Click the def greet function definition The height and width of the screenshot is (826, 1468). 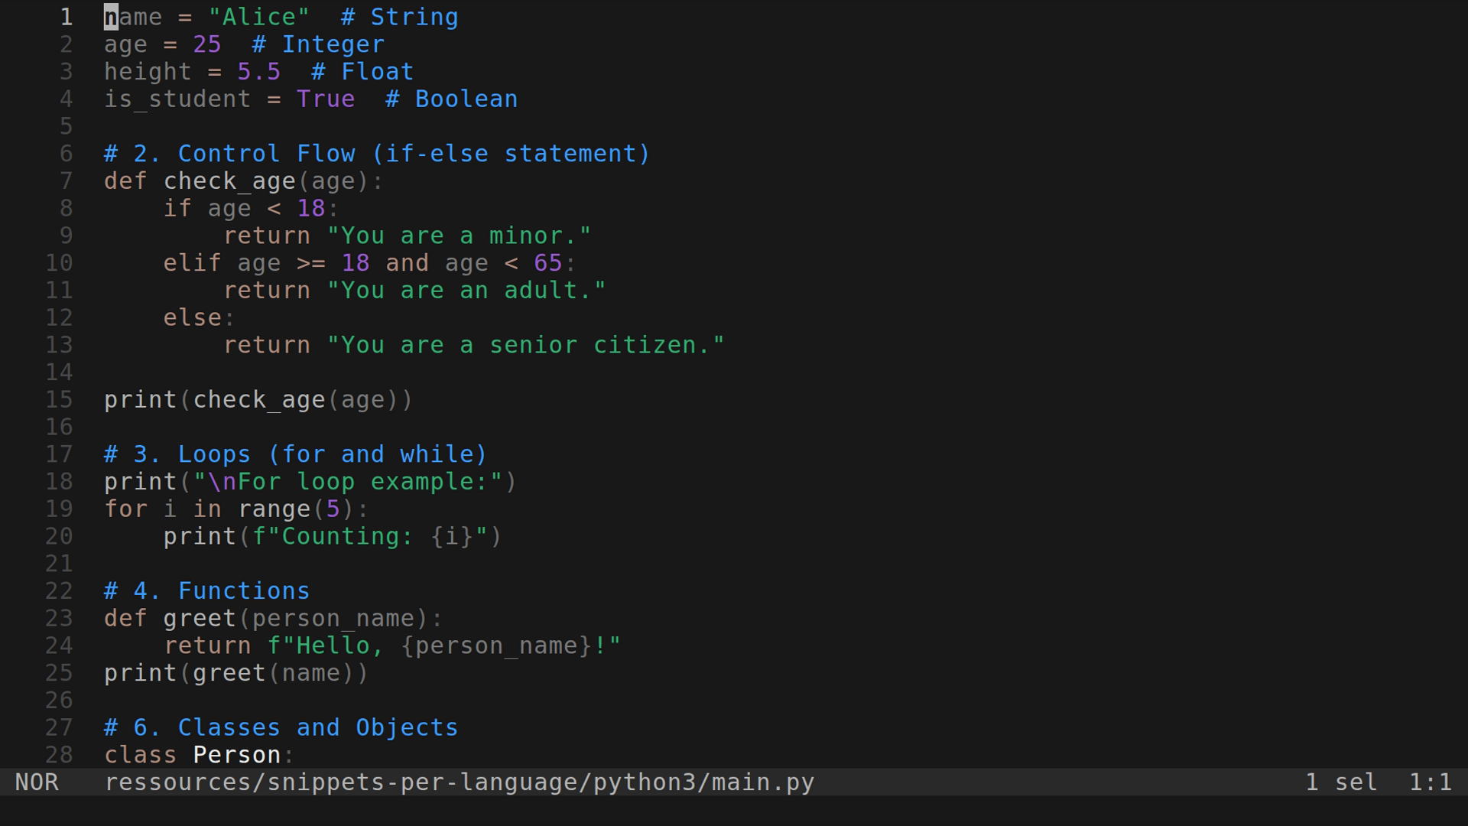click(168, 618)
